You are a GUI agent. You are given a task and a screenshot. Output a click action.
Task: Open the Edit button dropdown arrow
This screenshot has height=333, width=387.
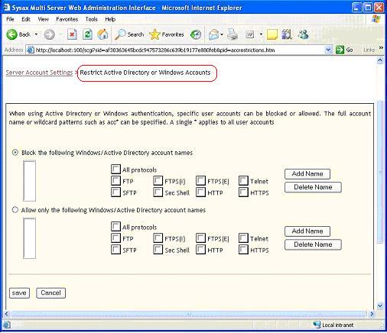(261, 34)
